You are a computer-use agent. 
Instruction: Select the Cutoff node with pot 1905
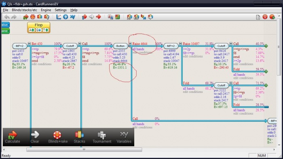pyautogui.click(x=70, y=46)
